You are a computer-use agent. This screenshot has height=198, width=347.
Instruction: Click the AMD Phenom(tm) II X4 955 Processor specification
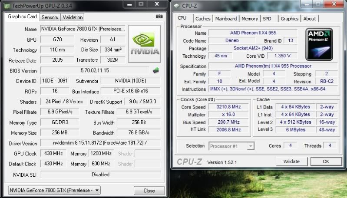tap(273, 66)
